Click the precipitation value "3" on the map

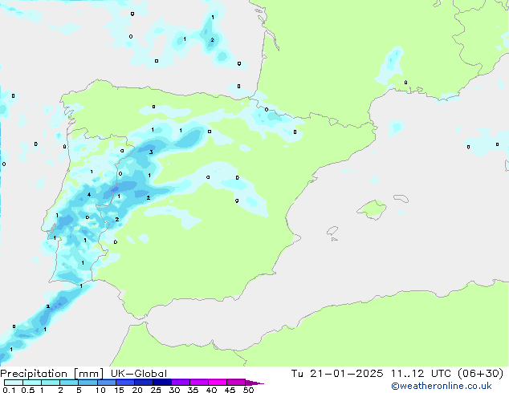coord(151,152)
